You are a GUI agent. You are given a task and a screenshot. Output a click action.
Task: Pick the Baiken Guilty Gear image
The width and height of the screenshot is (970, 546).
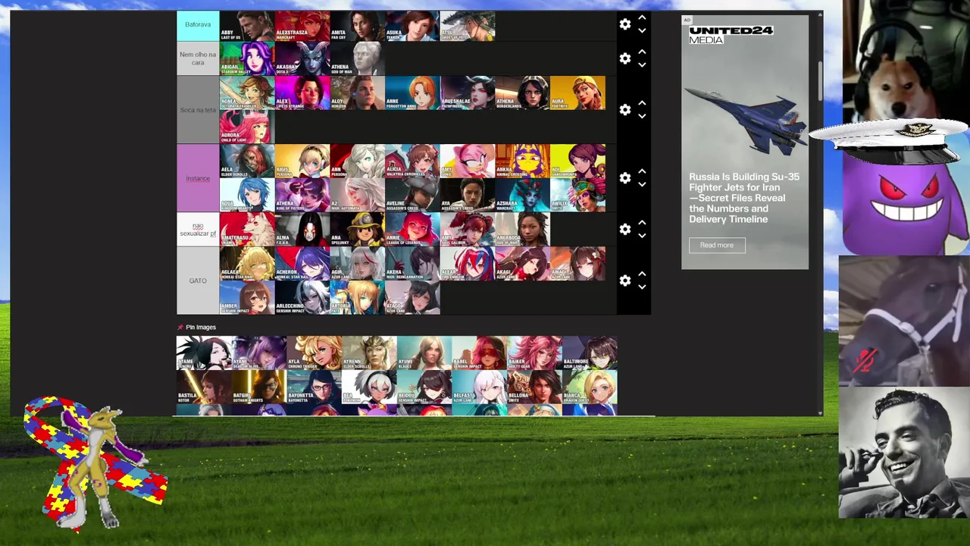(535, 353)
